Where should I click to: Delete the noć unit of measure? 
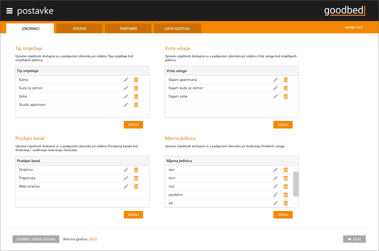(286, 186)
